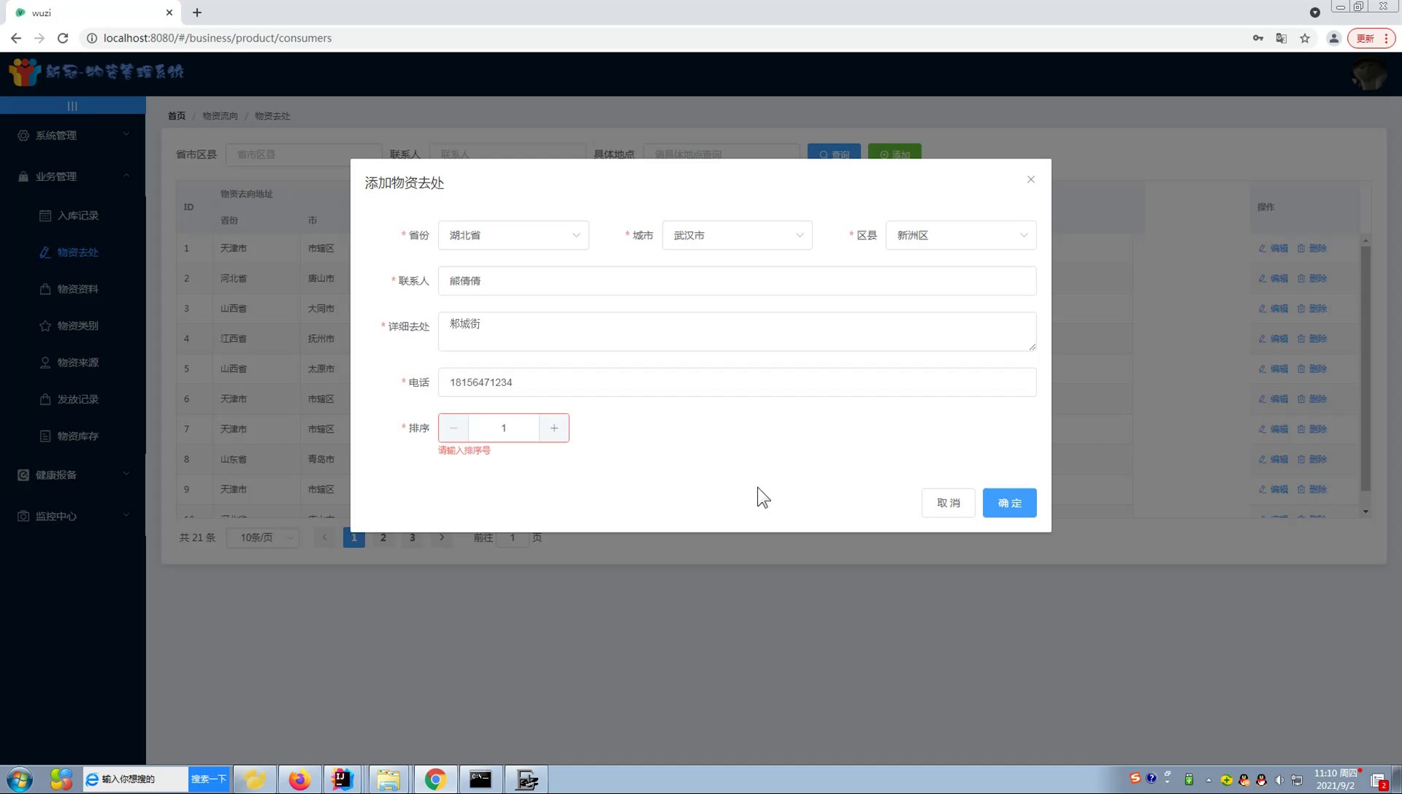Screen dimensions: 1402x794
Task: Click the plus button to increase 排序
Action: pos(554,428)
